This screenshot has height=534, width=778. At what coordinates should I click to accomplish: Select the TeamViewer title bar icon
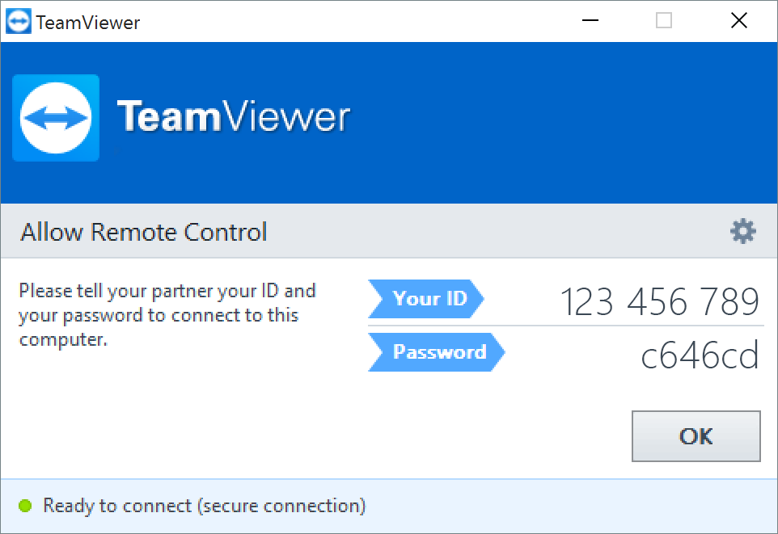click(x=18, y=21)
